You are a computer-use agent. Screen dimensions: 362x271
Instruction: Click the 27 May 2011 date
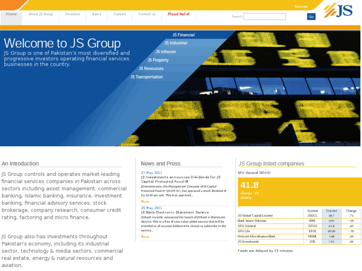pyautogui.click(x=151, y=173)
